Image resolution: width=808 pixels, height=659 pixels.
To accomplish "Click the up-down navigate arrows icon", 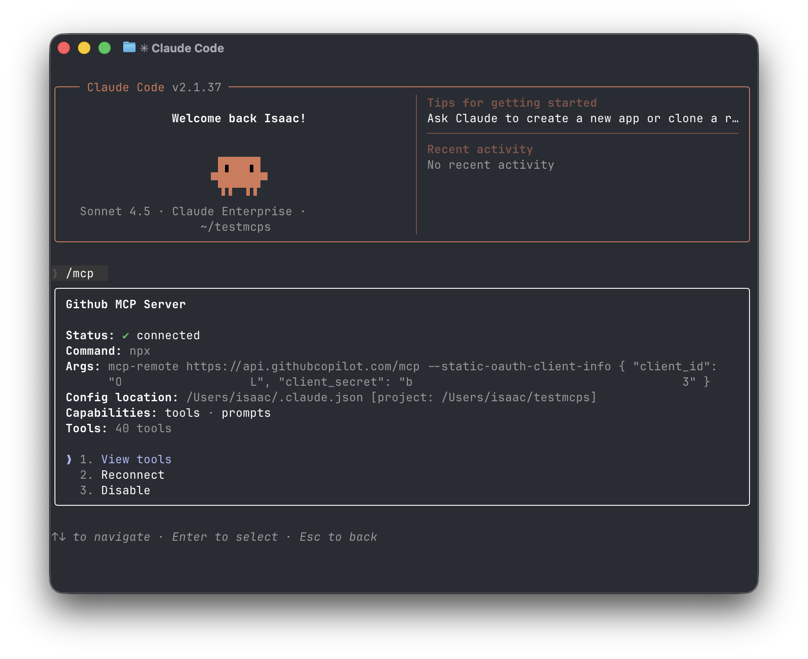I will [x=59, y=537].
